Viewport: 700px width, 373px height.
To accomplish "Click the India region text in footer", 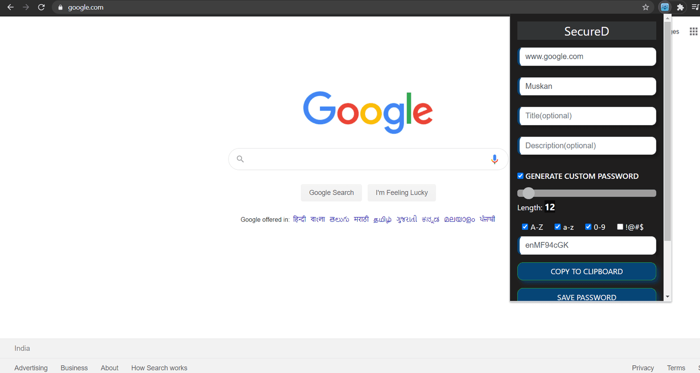I will point(22,348).
